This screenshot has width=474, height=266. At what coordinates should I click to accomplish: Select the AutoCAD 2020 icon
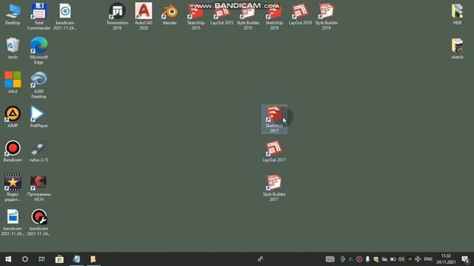144,16
